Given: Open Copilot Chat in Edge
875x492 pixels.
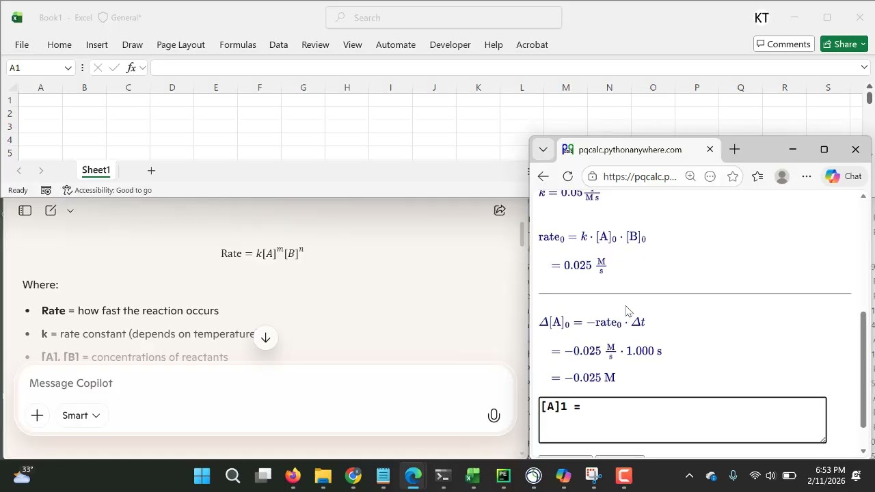Looking at the screenshot, I should click(844, 176).
